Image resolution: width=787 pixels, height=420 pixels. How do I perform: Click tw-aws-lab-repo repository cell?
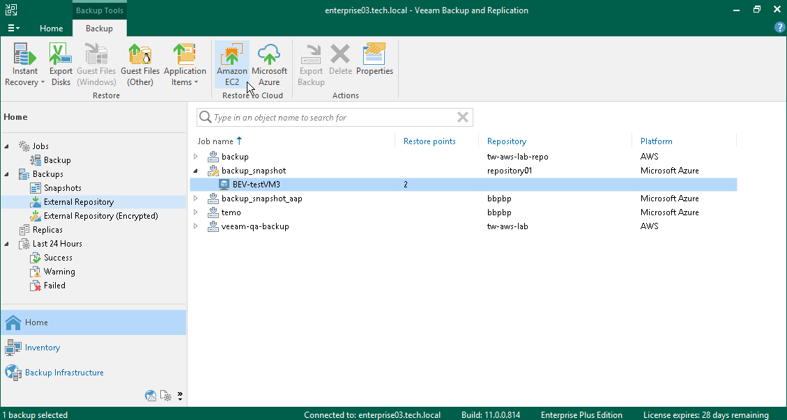517,157
